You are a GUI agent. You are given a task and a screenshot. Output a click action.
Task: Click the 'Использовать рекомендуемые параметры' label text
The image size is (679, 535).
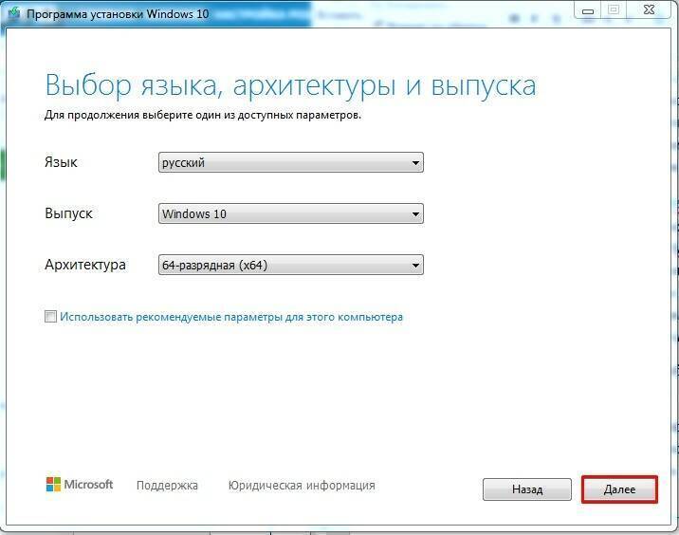coord(231,317)
